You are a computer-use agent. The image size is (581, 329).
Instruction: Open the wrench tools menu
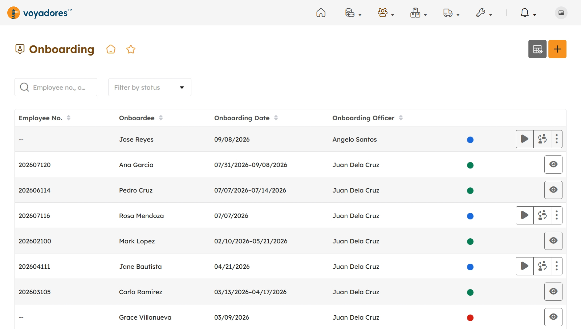click(484, 13)
